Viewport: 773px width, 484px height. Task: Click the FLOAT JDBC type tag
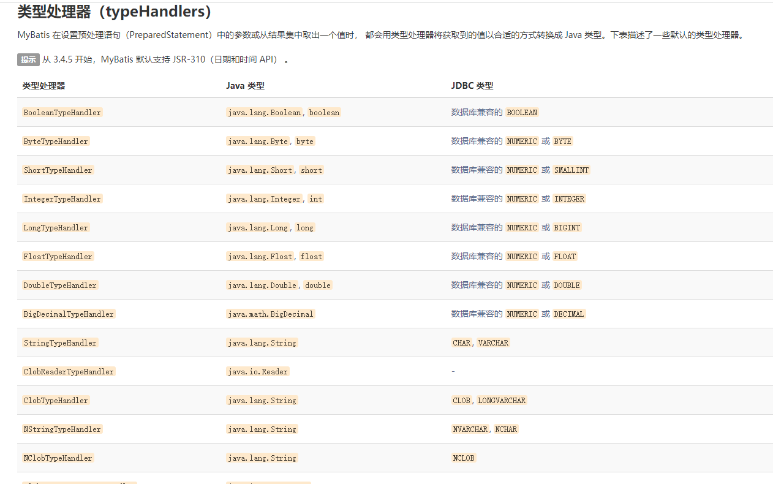[565, 256]
